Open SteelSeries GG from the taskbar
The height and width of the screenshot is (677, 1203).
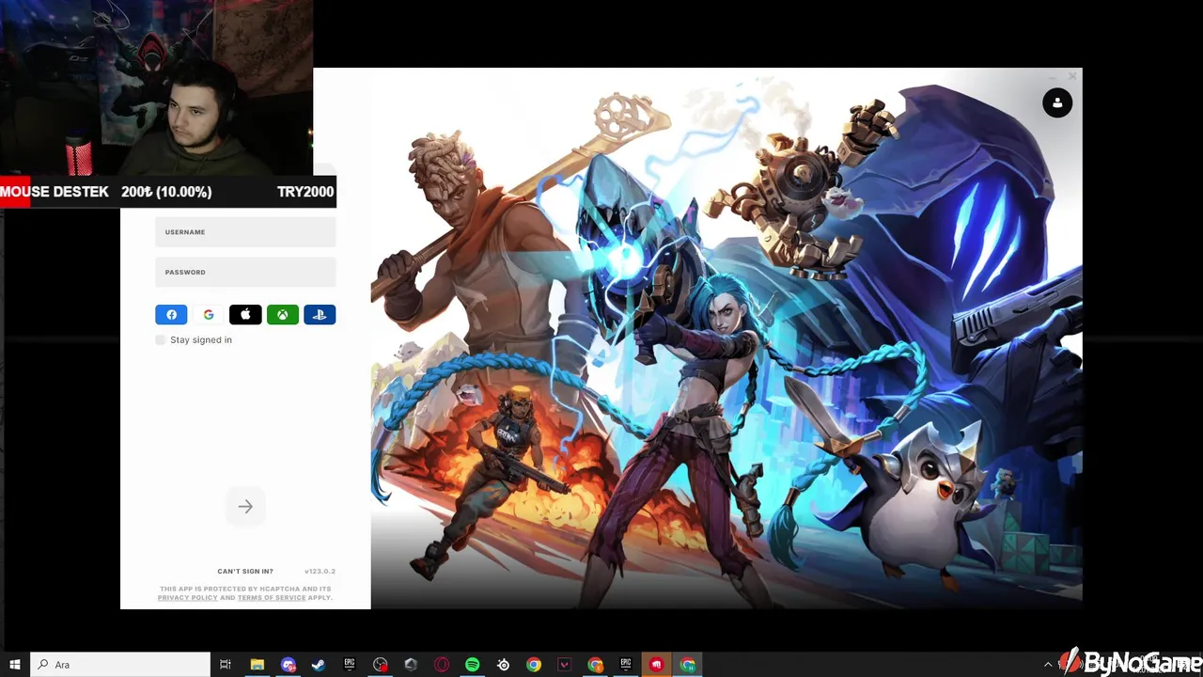(504, 665)
